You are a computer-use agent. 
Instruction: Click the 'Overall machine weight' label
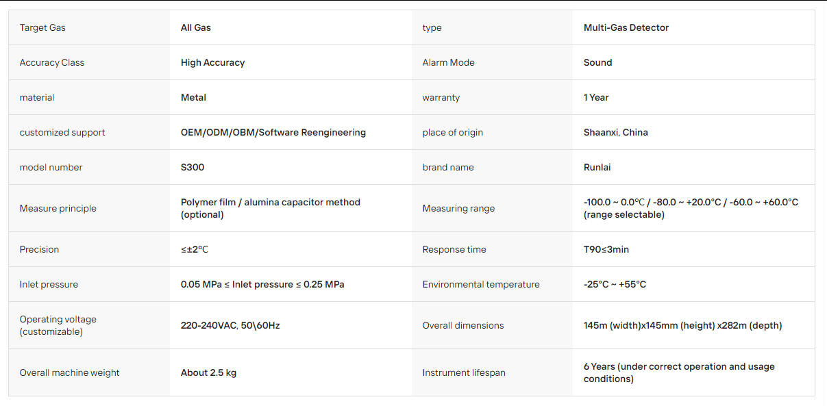pyautogui.click(x=69, y=373)
